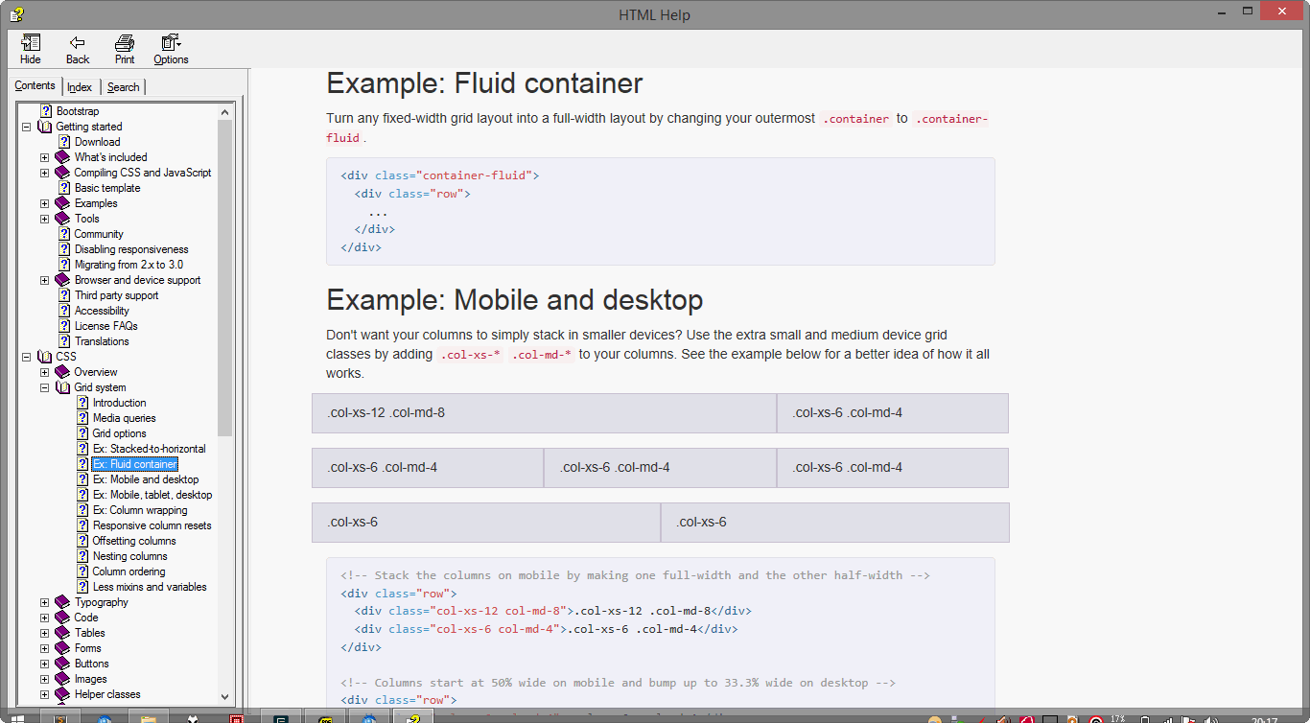This screenshot has height=723, width=1310.
Task: Open License FAQs topic
Action: pos(105,326)
